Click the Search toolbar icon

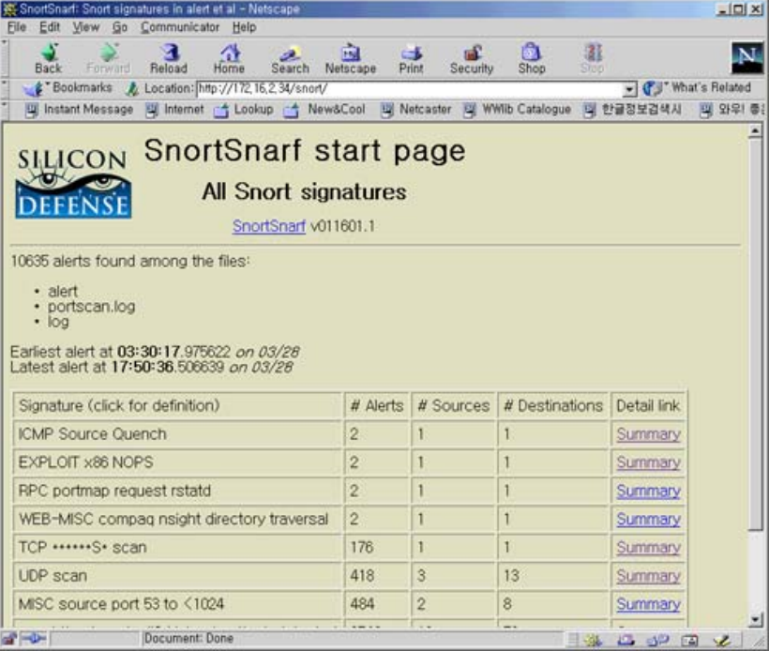point(290,58)
